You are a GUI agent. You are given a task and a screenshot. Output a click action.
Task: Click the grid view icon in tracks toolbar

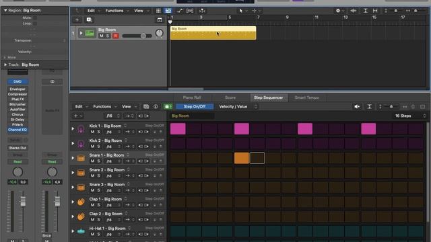(158, 11)
